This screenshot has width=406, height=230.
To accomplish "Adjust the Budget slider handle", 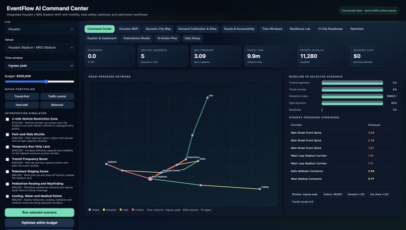I will click(x=46, y=81).
